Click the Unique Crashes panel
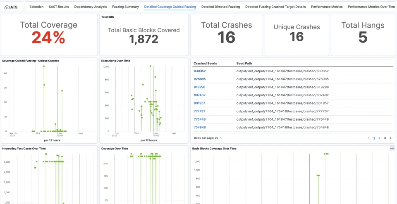Screen dimensions: 397x204 297,35
